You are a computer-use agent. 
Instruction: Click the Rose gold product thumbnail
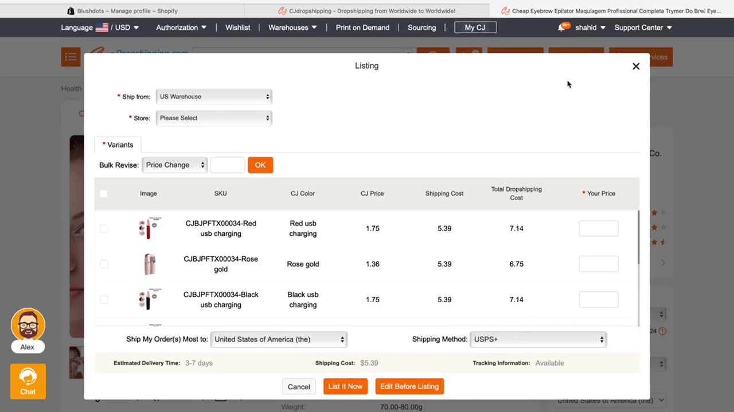pyautogui.click(x=149, y=264)
